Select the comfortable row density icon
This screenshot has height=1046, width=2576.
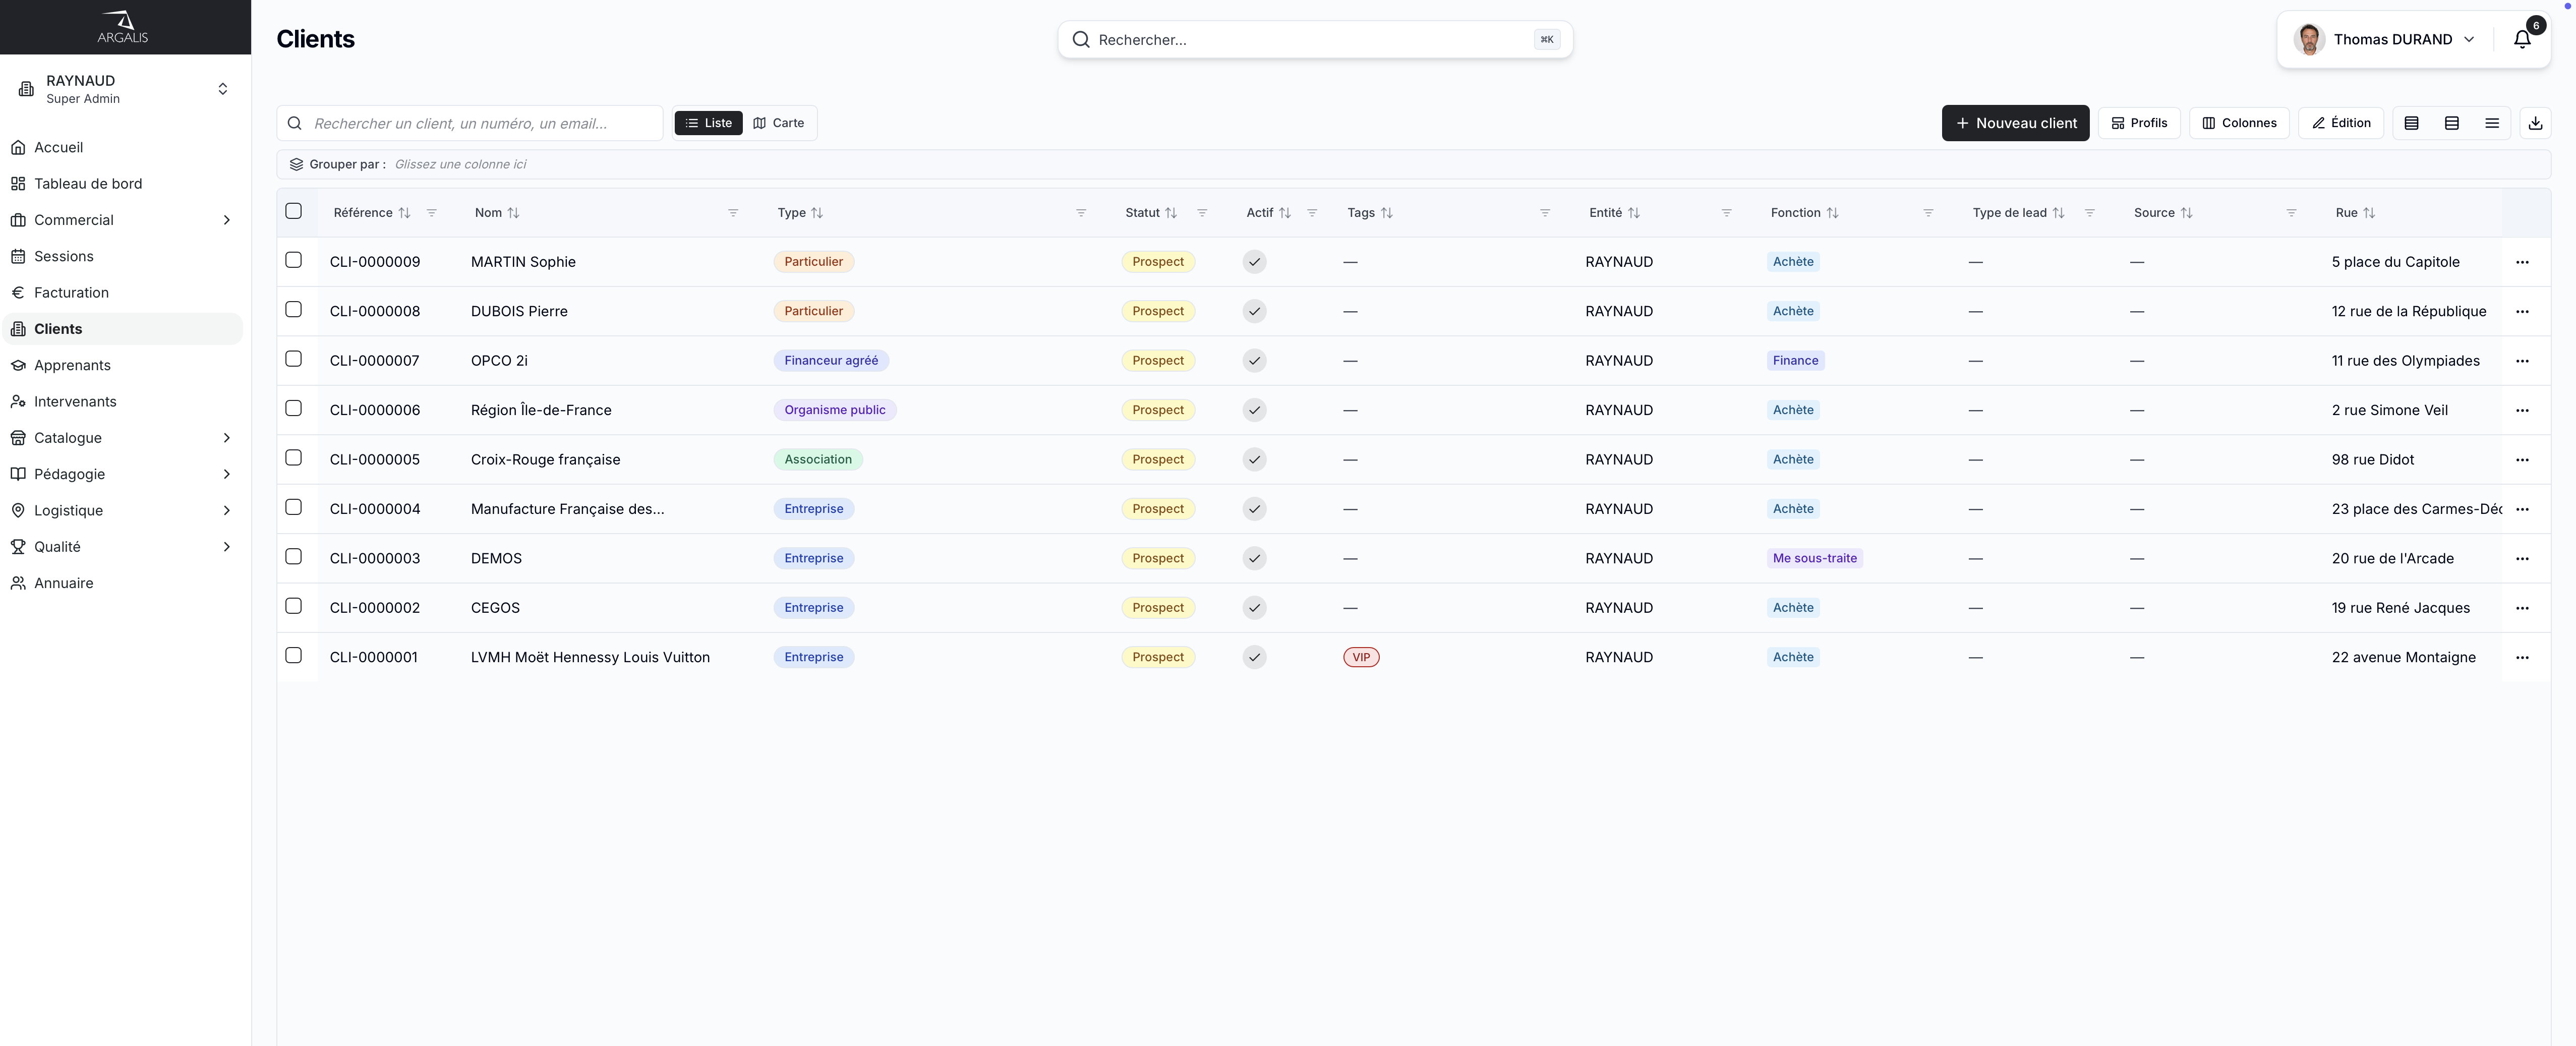click(2411, 123)
